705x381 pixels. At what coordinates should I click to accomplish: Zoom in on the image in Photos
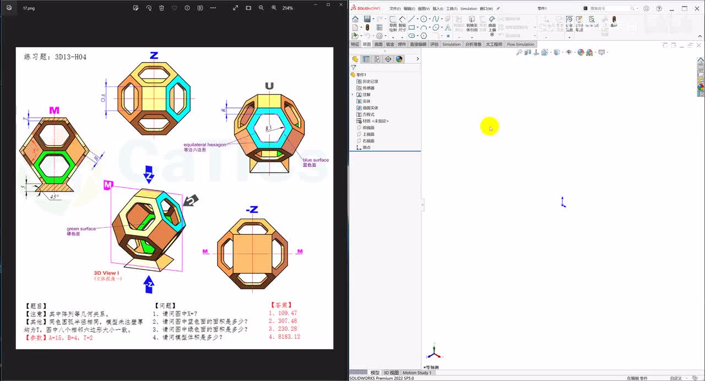tap(274, 8)
